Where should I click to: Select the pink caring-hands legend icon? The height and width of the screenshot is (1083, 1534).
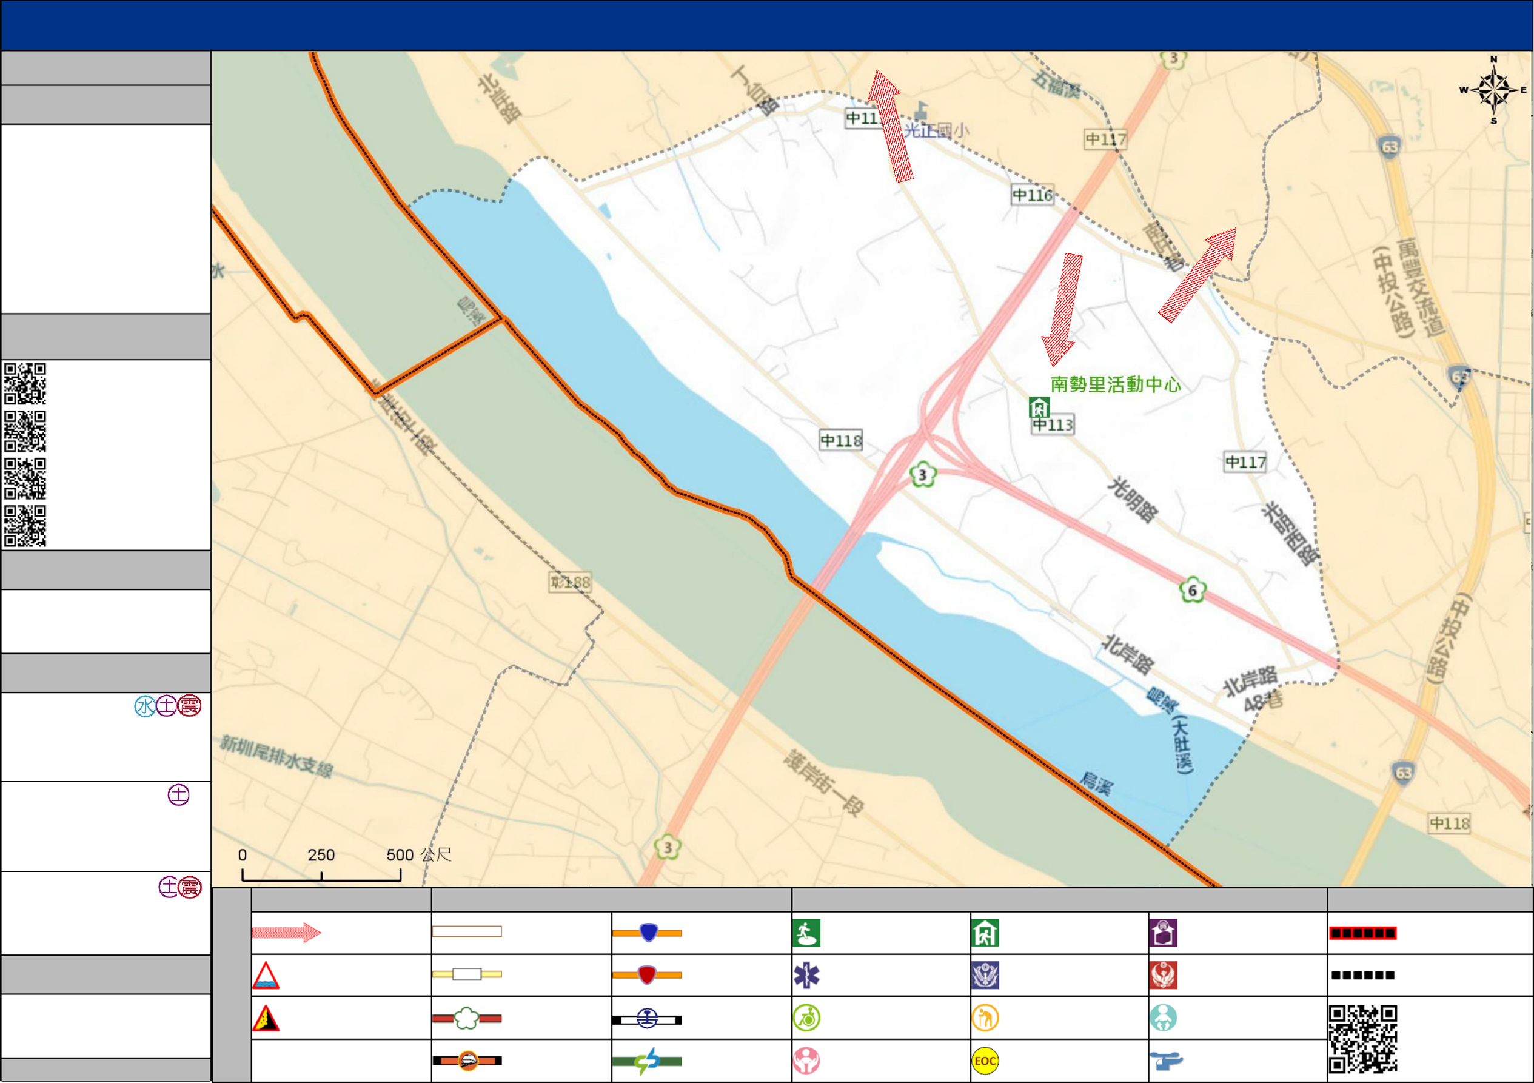tap(806, 1061)
